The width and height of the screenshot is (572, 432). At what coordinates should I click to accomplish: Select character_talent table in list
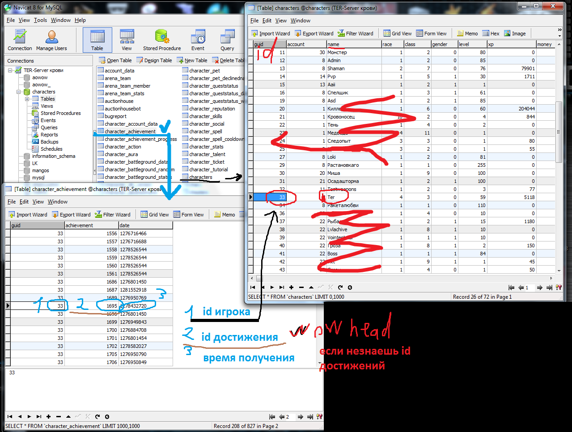pos(207,154)
